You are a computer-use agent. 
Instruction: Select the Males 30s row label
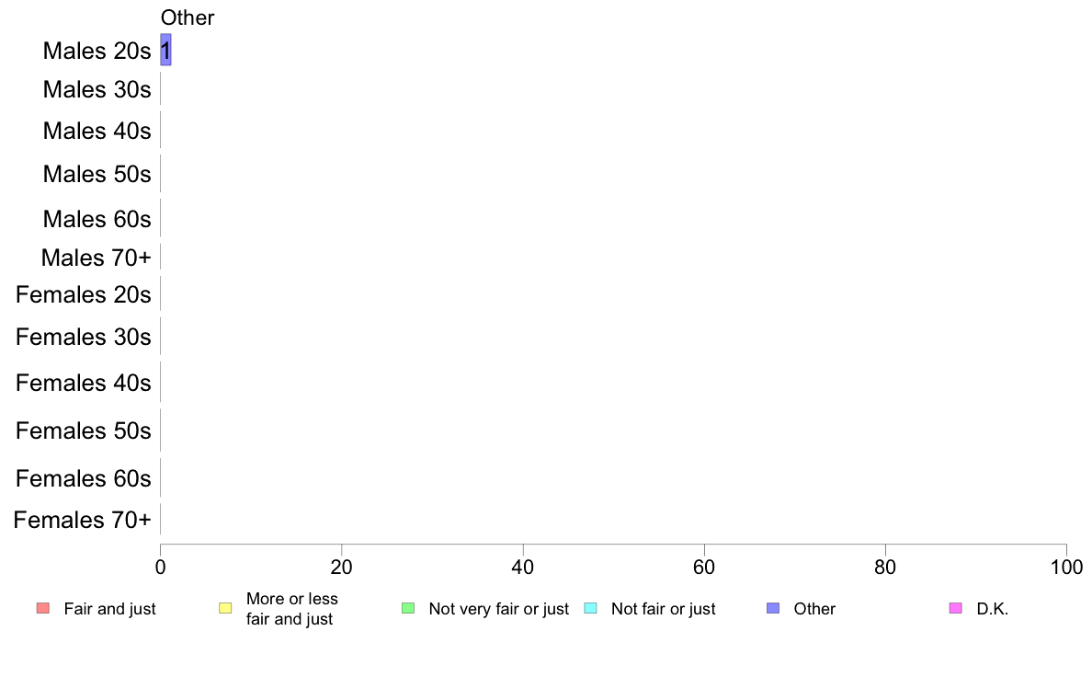tap(97, 90)
